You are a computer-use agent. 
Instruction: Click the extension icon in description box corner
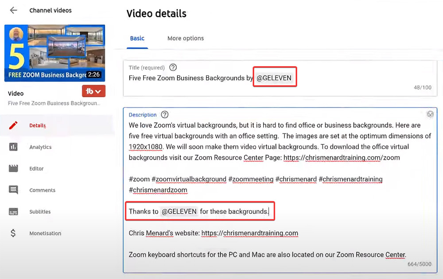[430, 114]
